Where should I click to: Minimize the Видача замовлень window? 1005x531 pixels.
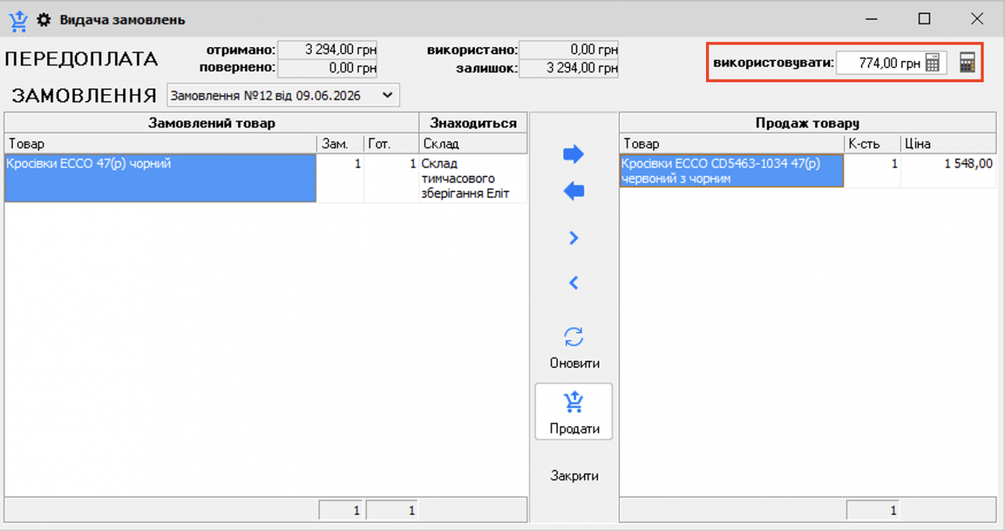871,19
